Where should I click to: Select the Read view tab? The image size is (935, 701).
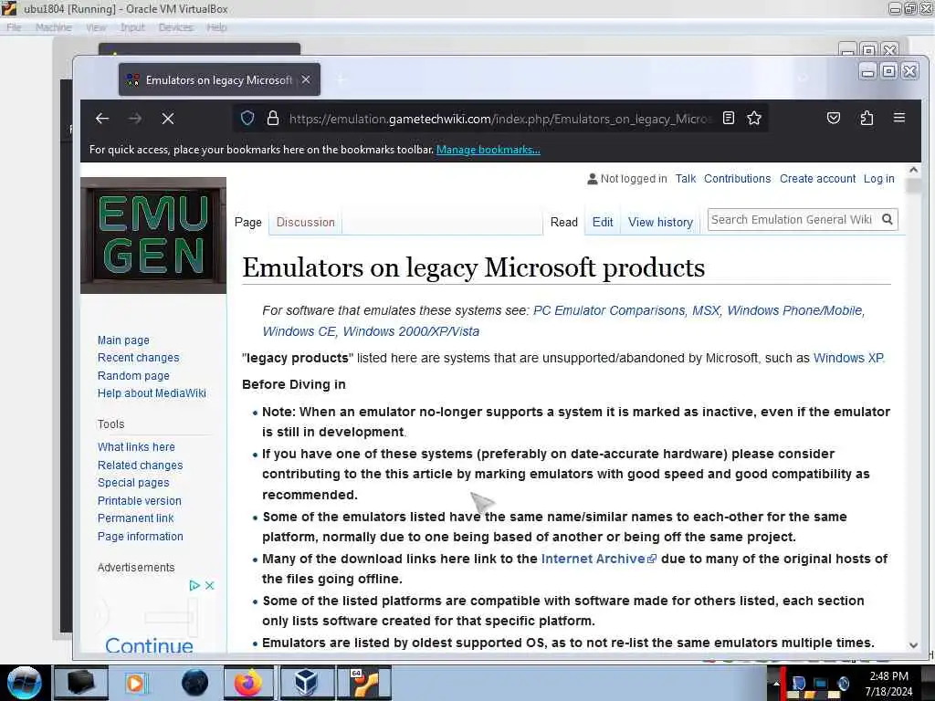coord(564,223)
